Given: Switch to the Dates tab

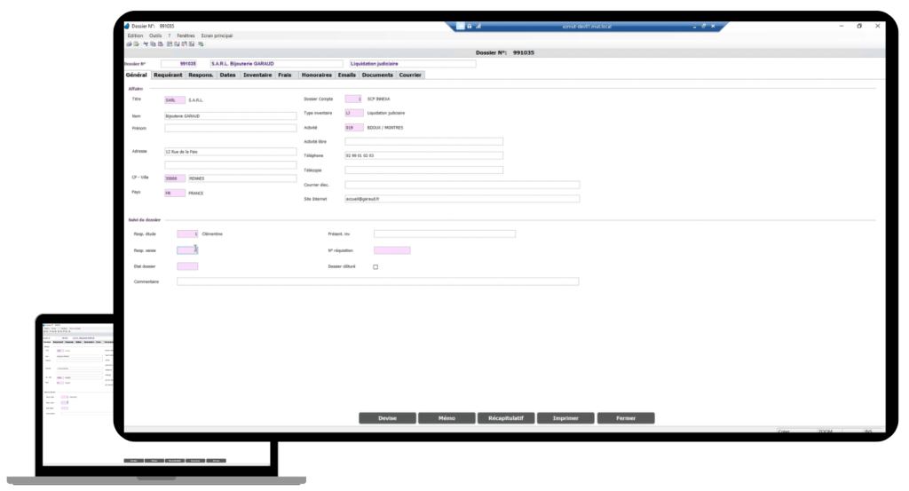Looking at the screenshot, I should pyautogui.click(x=228, y=75).
